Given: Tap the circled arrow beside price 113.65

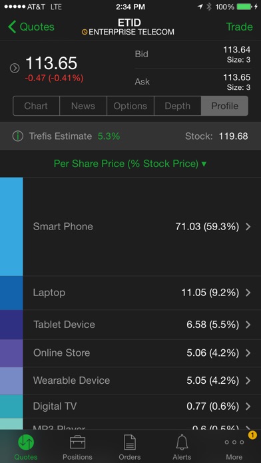Looking at the screenshot, I should click(x=15, y=69).
